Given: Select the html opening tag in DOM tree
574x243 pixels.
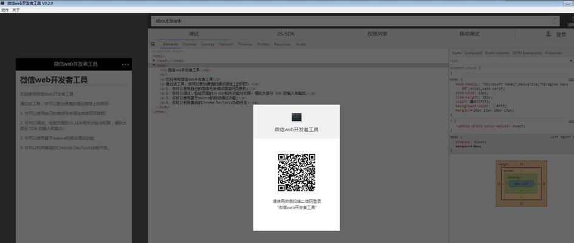Looking at the screenshot, I should 159,56.
